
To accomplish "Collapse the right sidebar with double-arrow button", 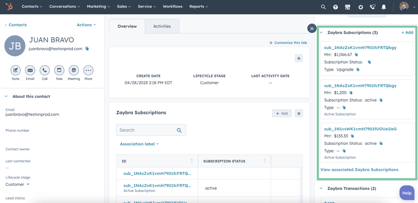I will (312, 29).
